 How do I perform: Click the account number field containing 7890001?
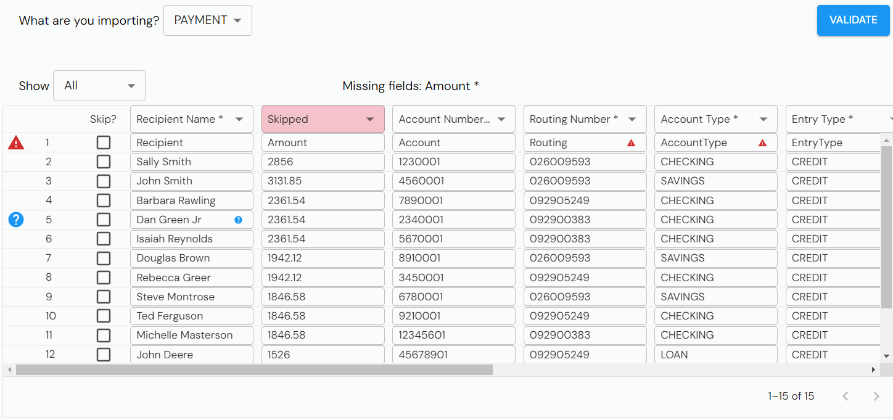[453, 200]
